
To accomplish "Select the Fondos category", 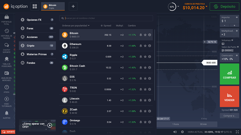I will point(37,63).
